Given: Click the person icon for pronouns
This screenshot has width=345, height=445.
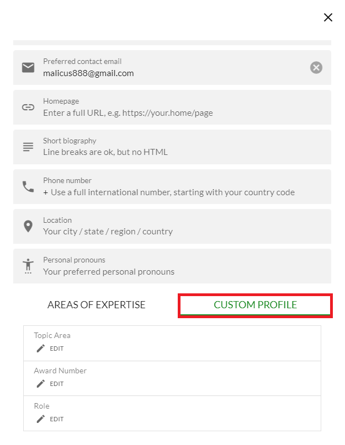Looking at the screenshot, I should click(28, 266).
